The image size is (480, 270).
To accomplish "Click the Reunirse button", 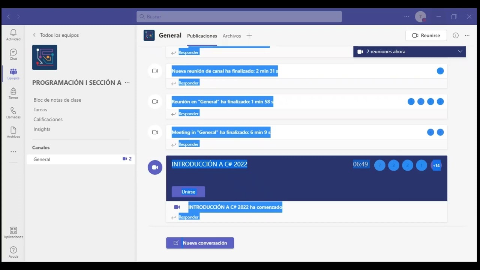I will (426, 36).
